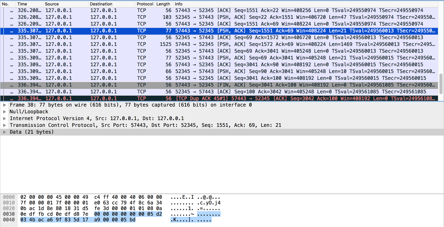The height and width of the screenshot is (227, 444).
Task: Select the ACK packet with Win=408256
Action: tap(219, 10)
